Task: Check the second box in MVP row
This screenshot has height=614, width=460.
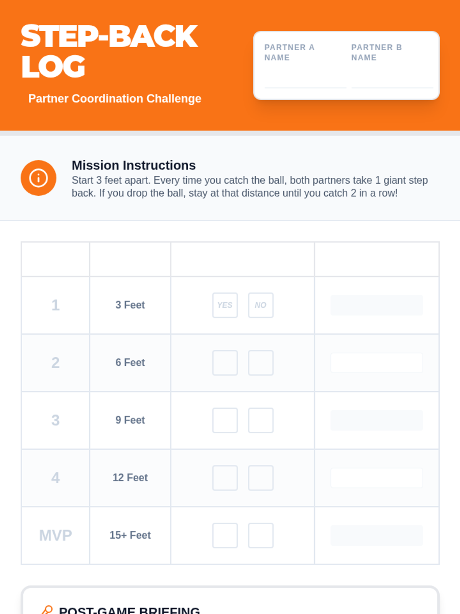Action: (261, 535)
